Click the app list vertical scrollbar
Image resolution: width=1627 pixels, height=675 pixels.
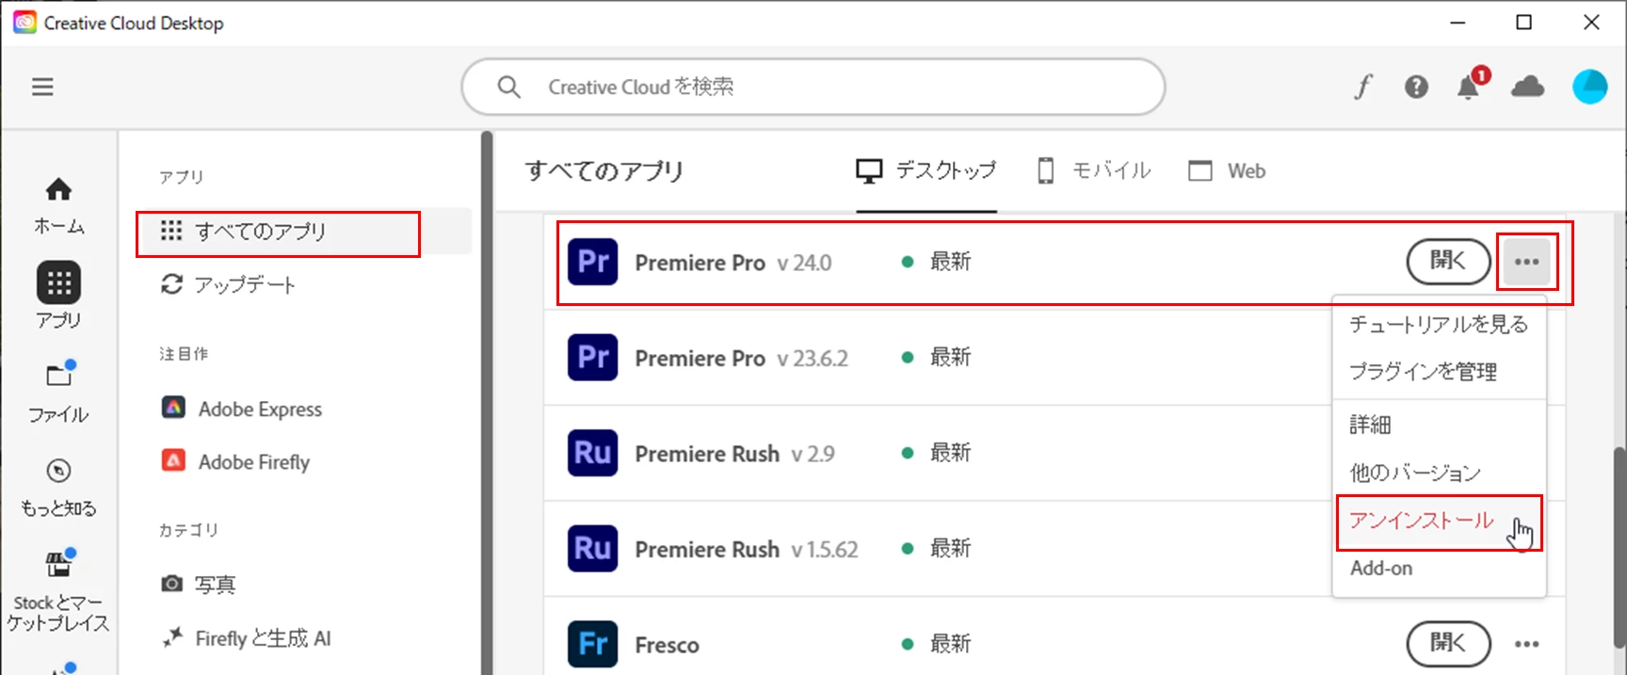1619,546
